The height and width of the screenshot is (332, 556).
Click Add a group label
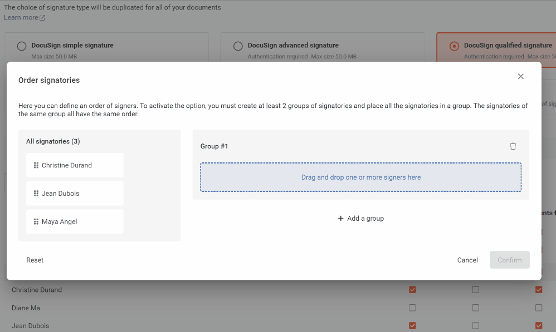[x=365, y=219]
